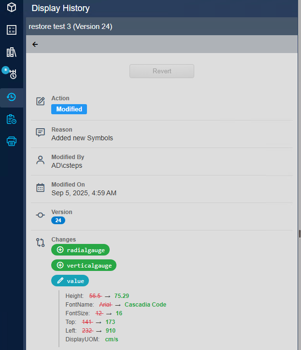Image resolution: width=301 pixels, height=350 pixels.
Task: Click the Reason comment bubble icon
Action: 41,132
